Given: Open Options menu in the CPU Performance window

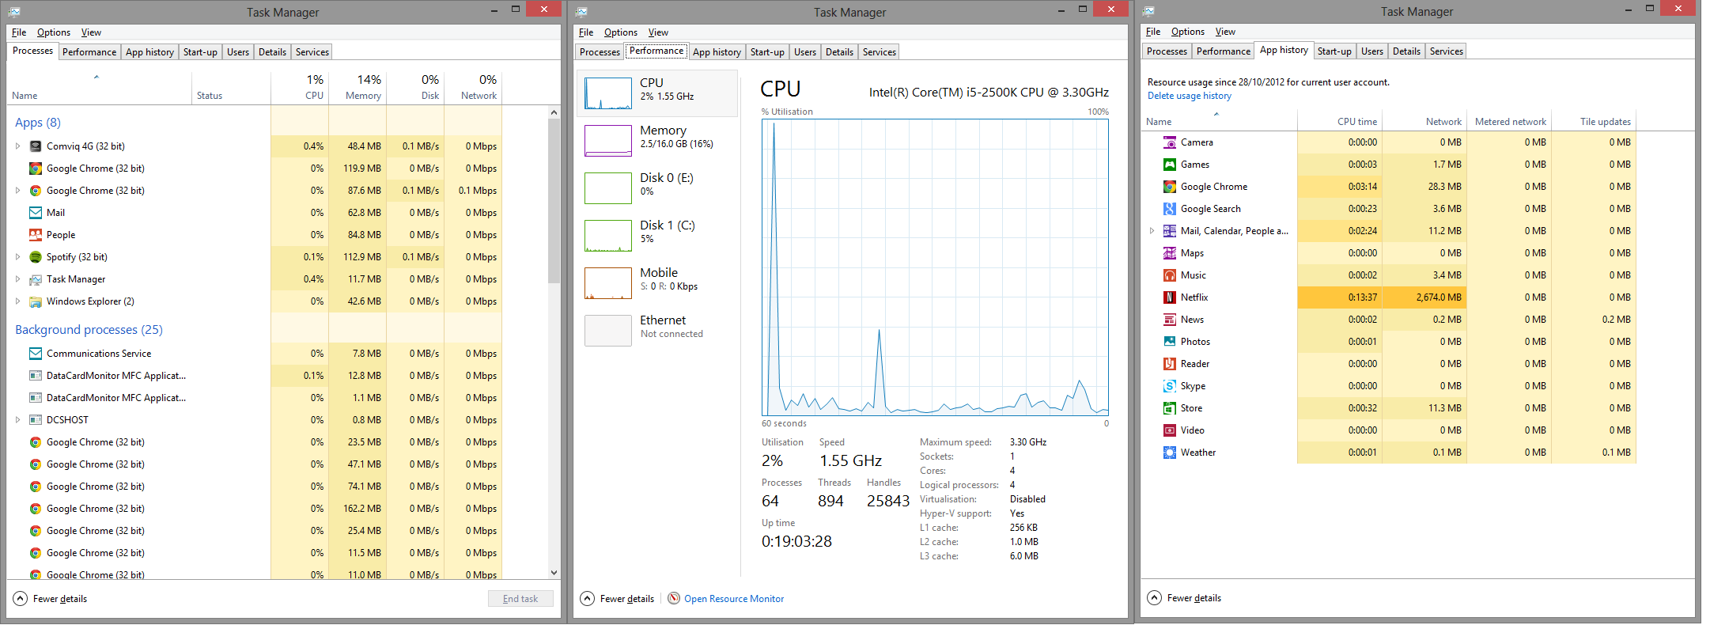Looking at the screenshot, I should tap(621, 32).
